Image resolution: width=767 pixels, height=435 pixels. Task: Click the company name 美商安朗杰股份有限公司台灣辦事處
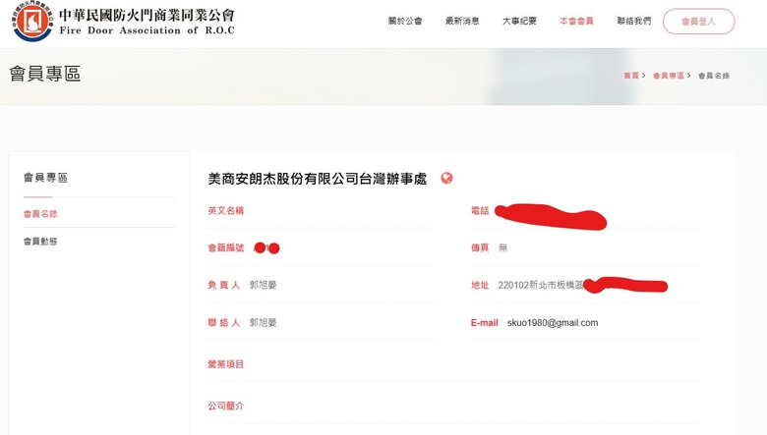coord(318,179)
